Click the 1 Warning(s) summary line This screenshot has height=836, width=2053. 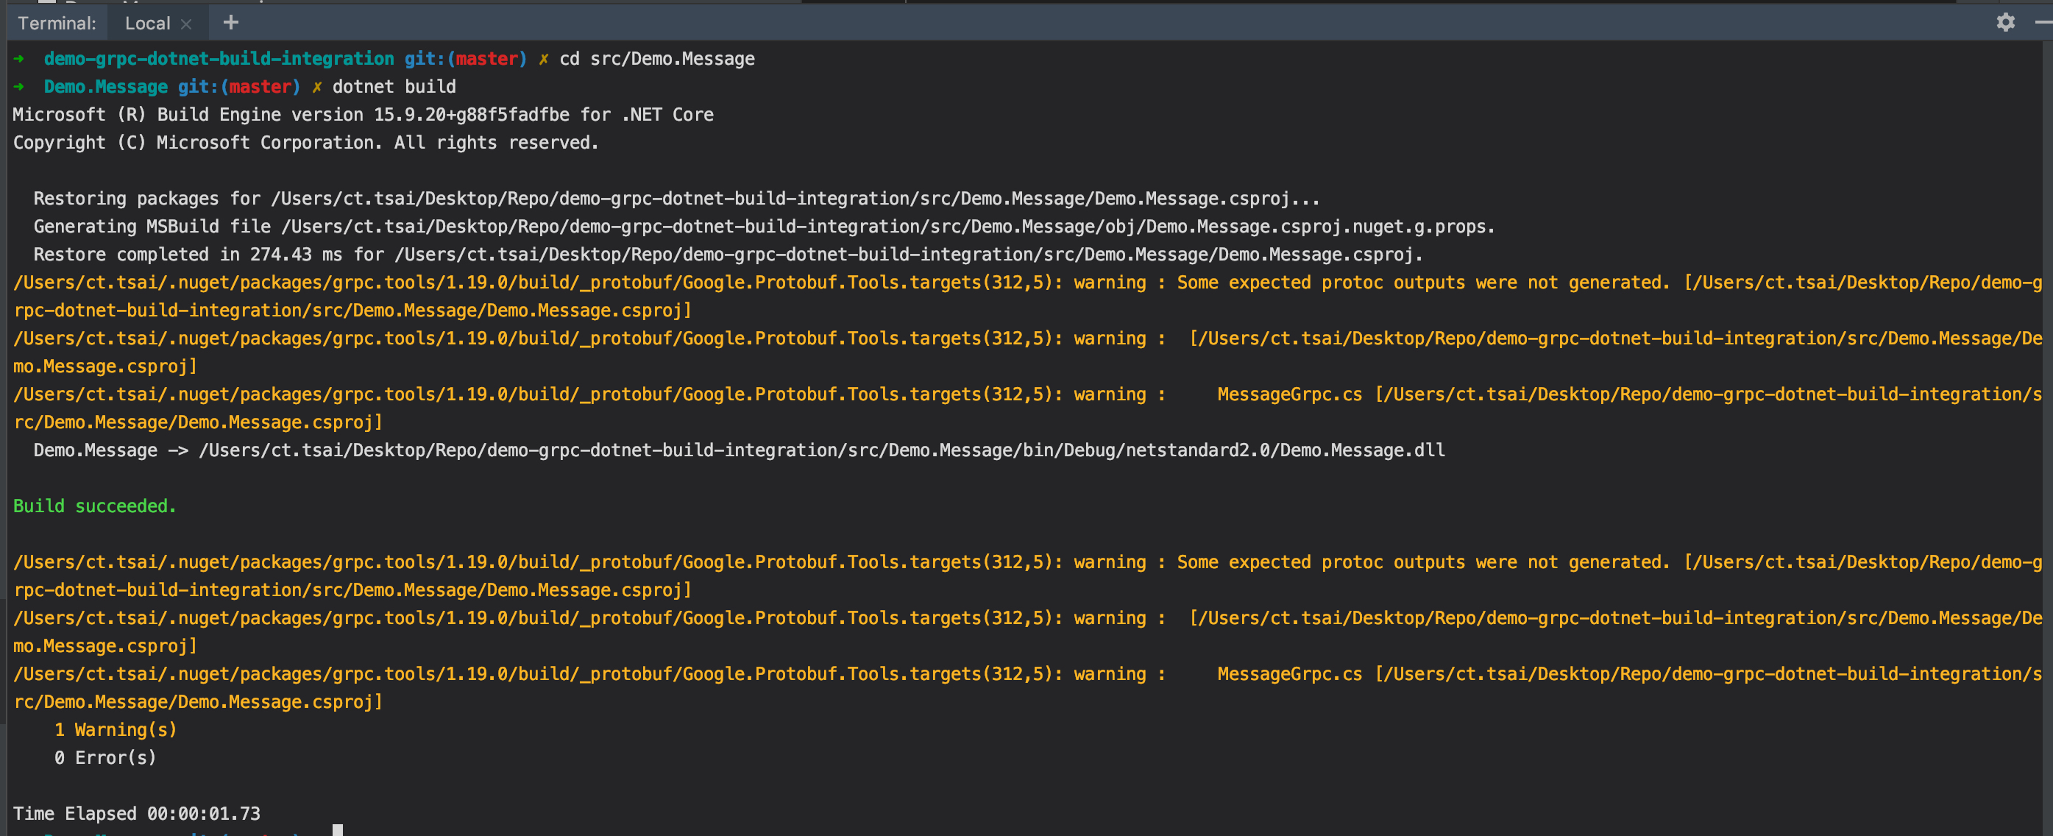(116, 730)
